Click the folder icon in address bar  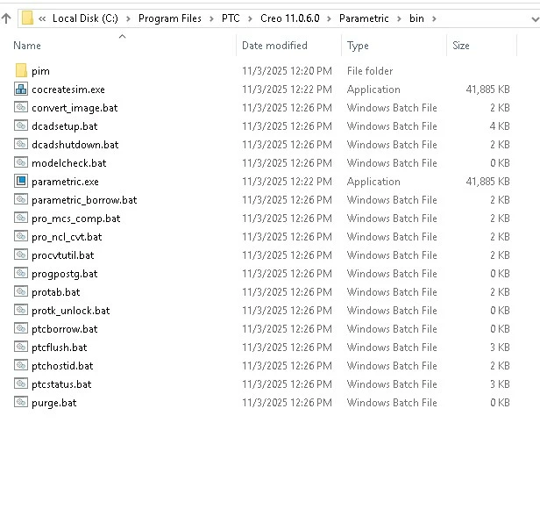27,18
